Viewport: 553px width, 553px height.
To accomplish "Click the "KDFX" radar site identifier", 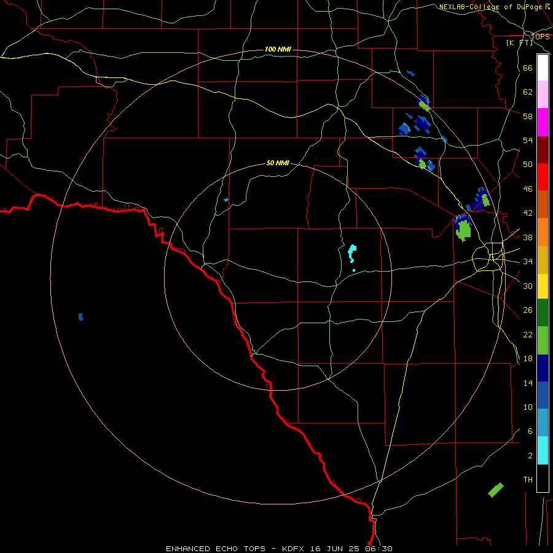I will (294, 549).
